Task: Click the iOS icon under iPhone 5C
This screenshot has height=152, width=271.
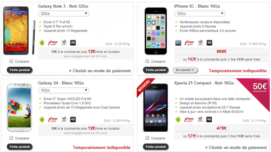Action: pos(178,43)
